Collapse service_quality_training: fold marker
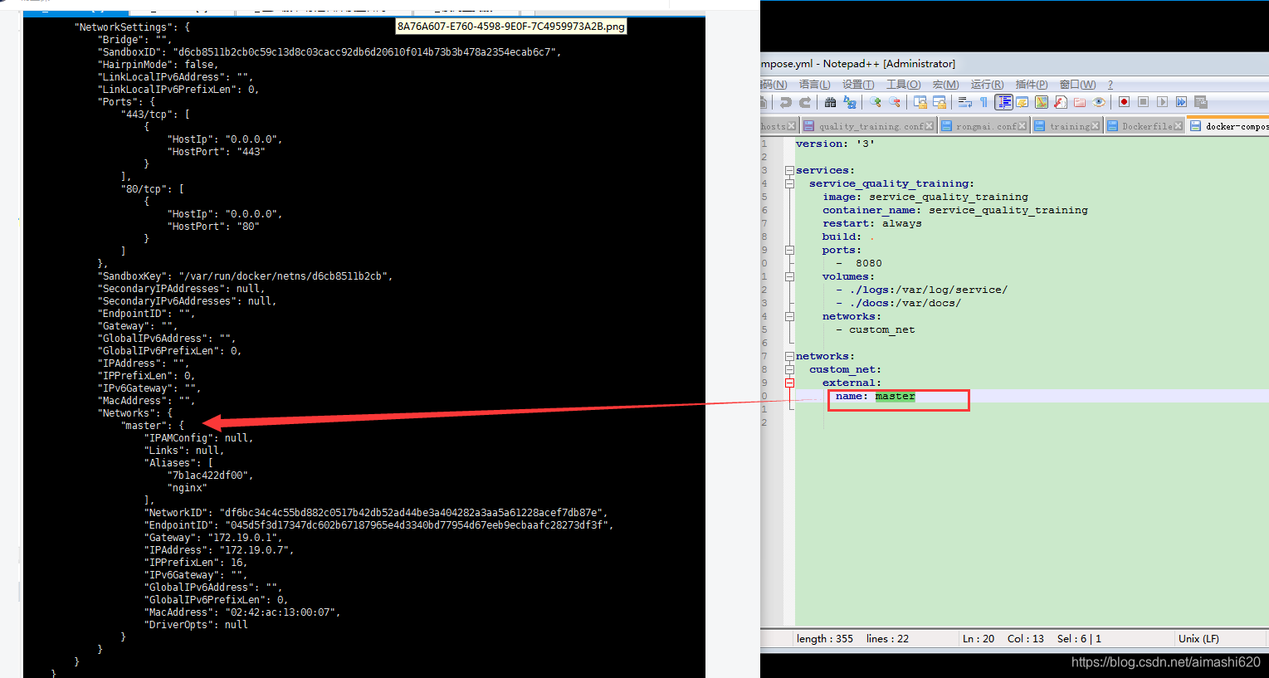1269x678 pixels. pos(789,183)
